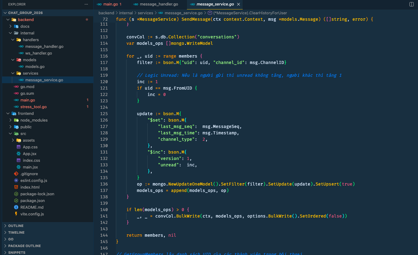Click info icon beside README.md
Image resolution: width=418 pixels, height=255 pixels.
pyautogui.click(x=16, y=207)
